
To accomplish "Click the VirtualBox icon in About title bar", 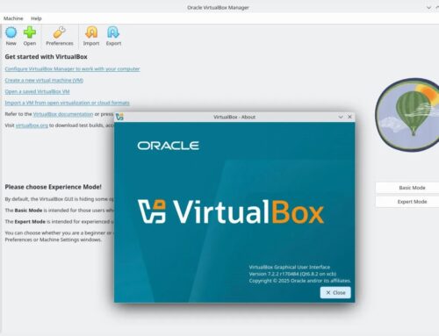I will tap(119, 117).
